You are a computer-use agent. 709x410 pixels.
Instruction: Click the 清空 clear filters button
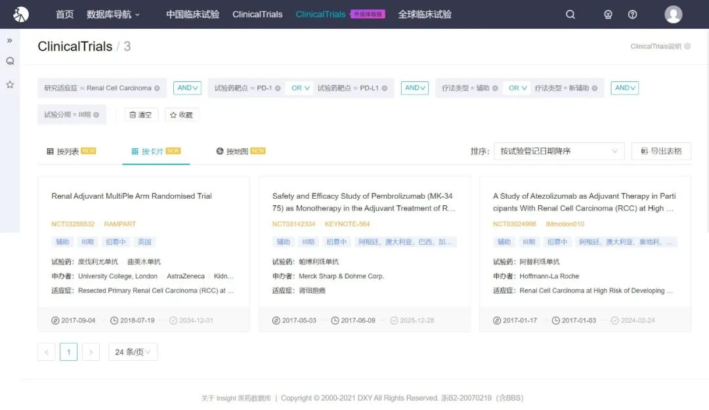(x=140, y=115)
